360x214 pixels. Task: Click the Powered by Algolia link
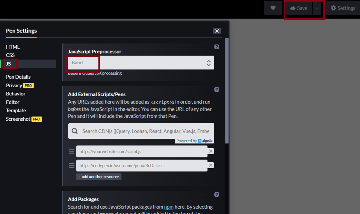tap(194, 141)
